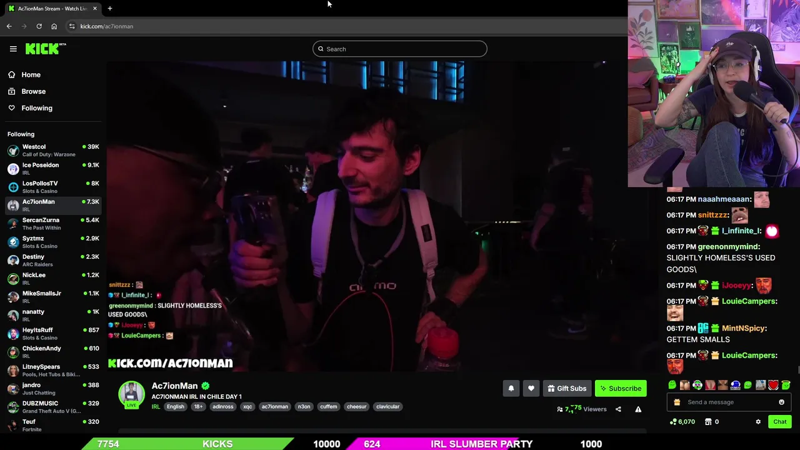Open Following in sidebar

tap(37, 108)
